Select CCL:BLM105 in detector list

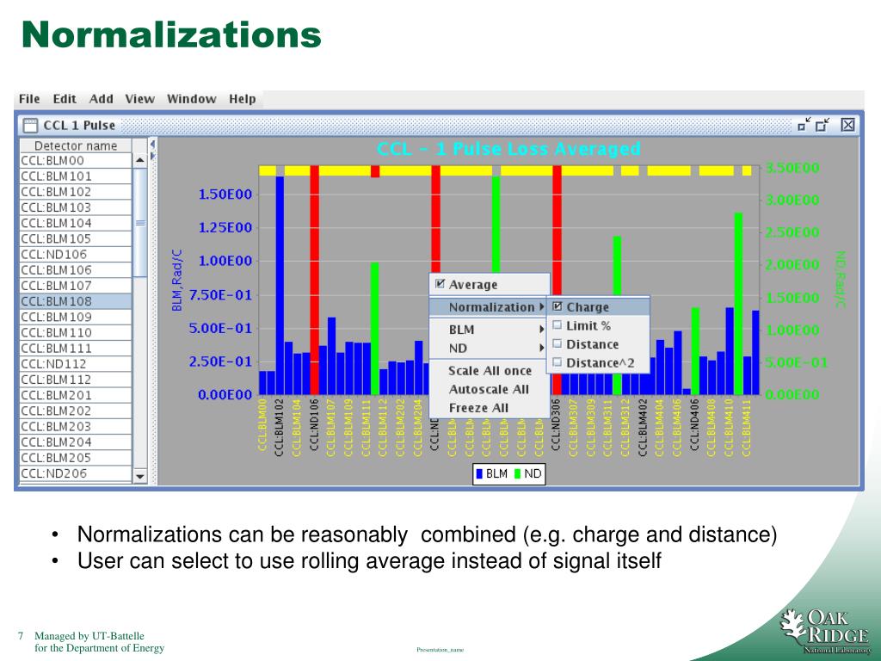click(76, 238)
